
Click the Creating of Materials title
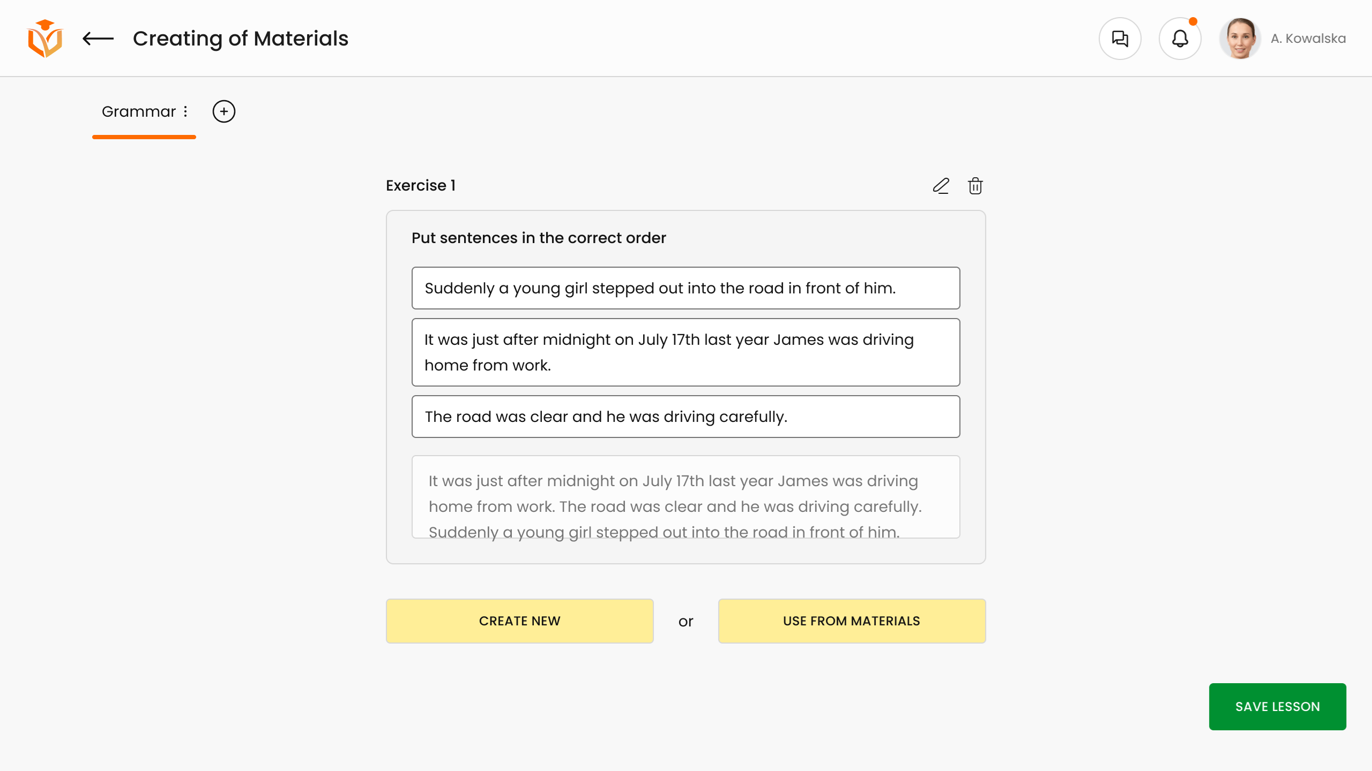tap(241, 39)
